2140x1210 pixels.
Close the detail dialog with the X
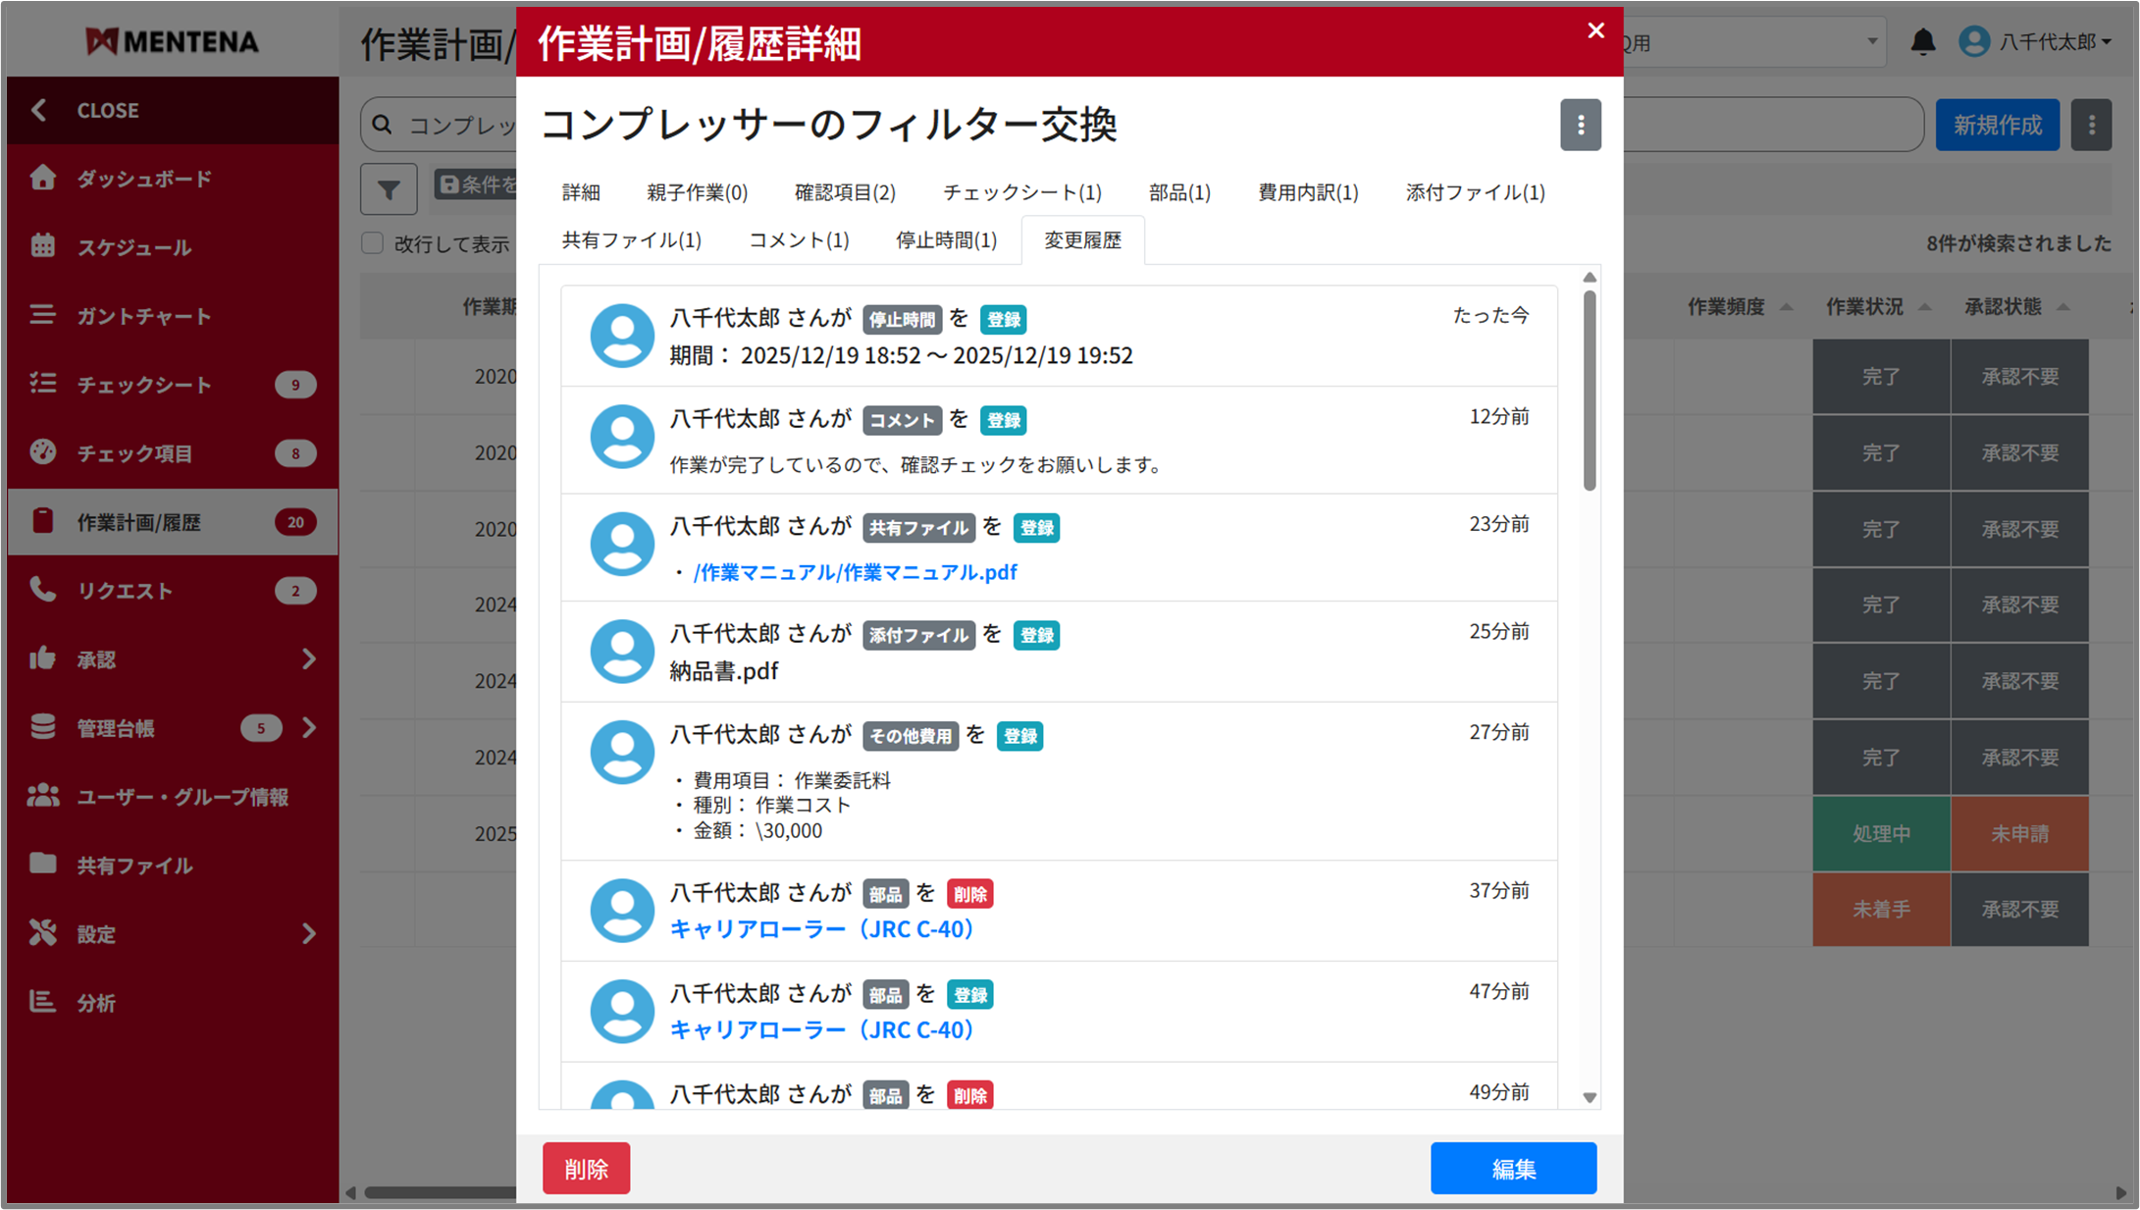click(x=1595, y=30)
